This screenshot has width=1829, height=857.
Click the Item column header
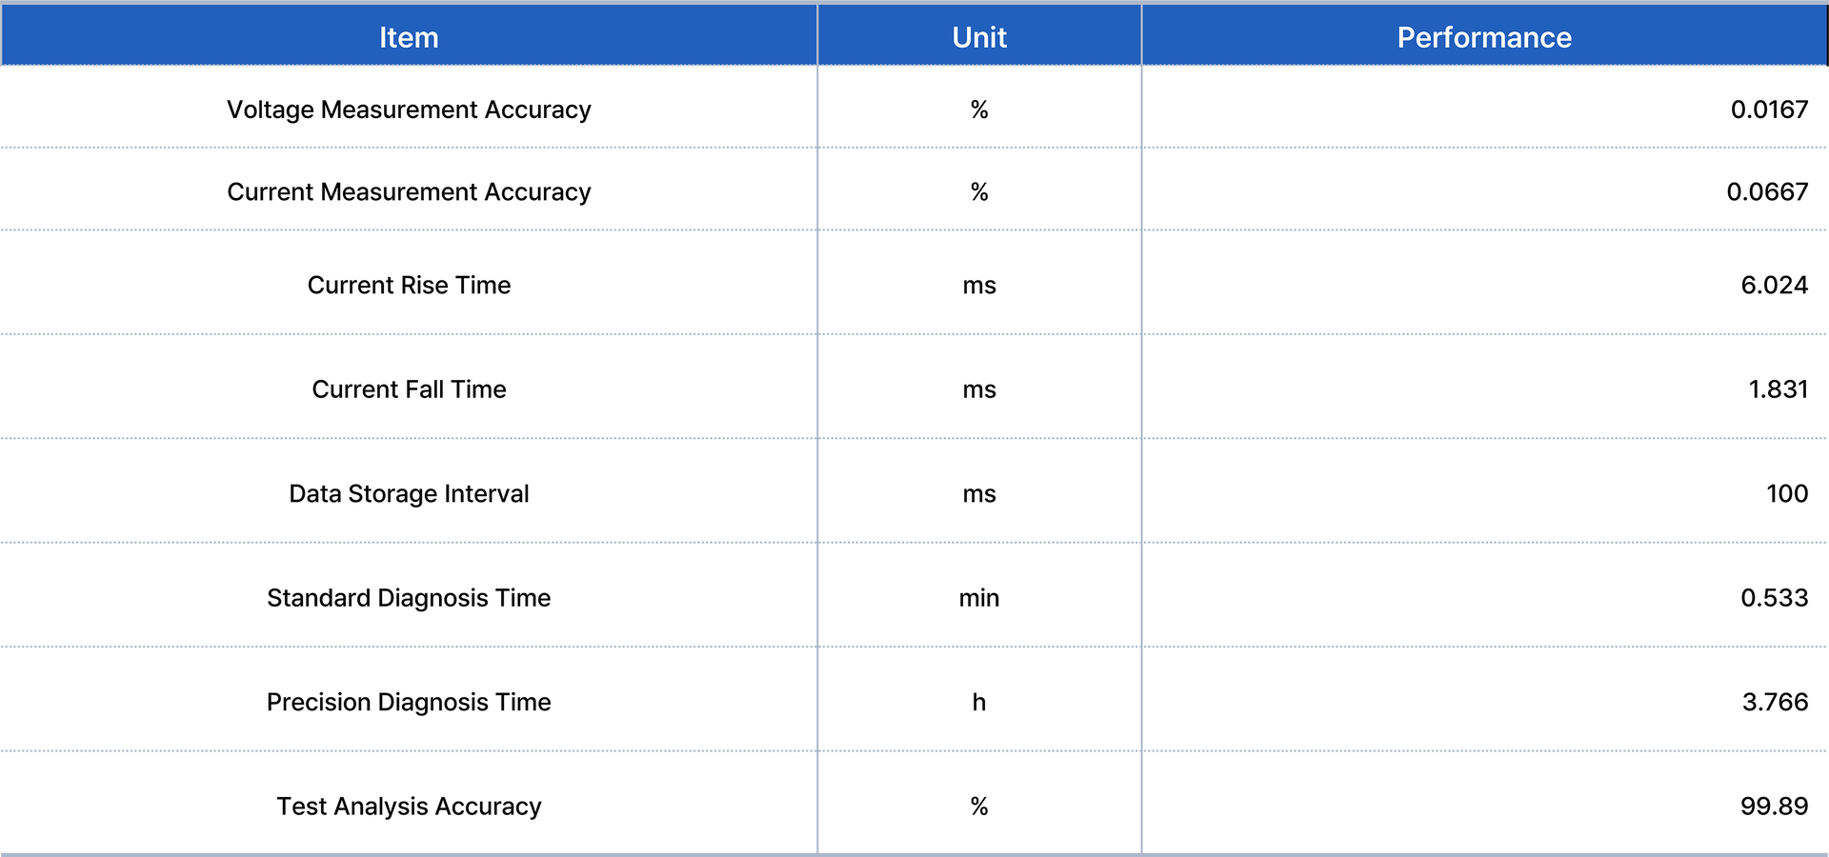click(409, 37)
